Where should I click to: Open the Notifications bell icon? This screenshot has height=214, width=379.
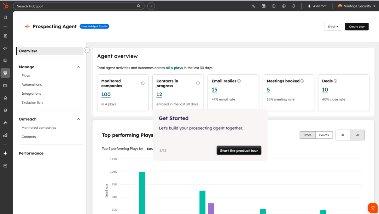tap(294, 6)
